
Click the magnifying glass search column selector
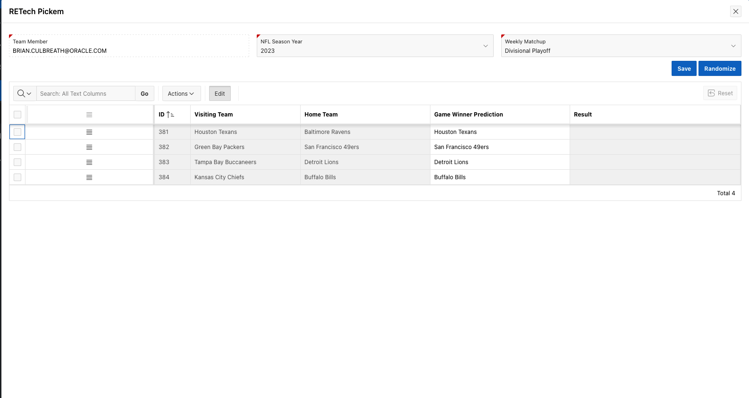[x=25, y=93]
